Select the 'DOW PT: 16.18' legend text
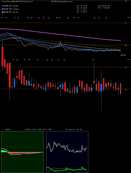Viewport: 131px width, 173px height. pos(11,12)
